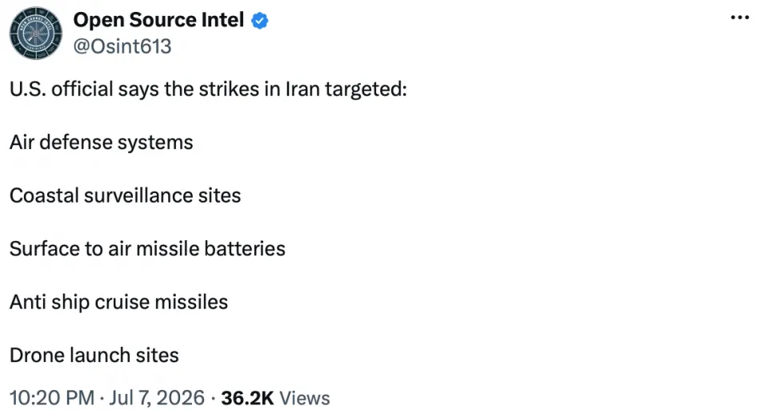Click the word 'missiles' in anti ship line
760x410 pixels.
(191, 302)
